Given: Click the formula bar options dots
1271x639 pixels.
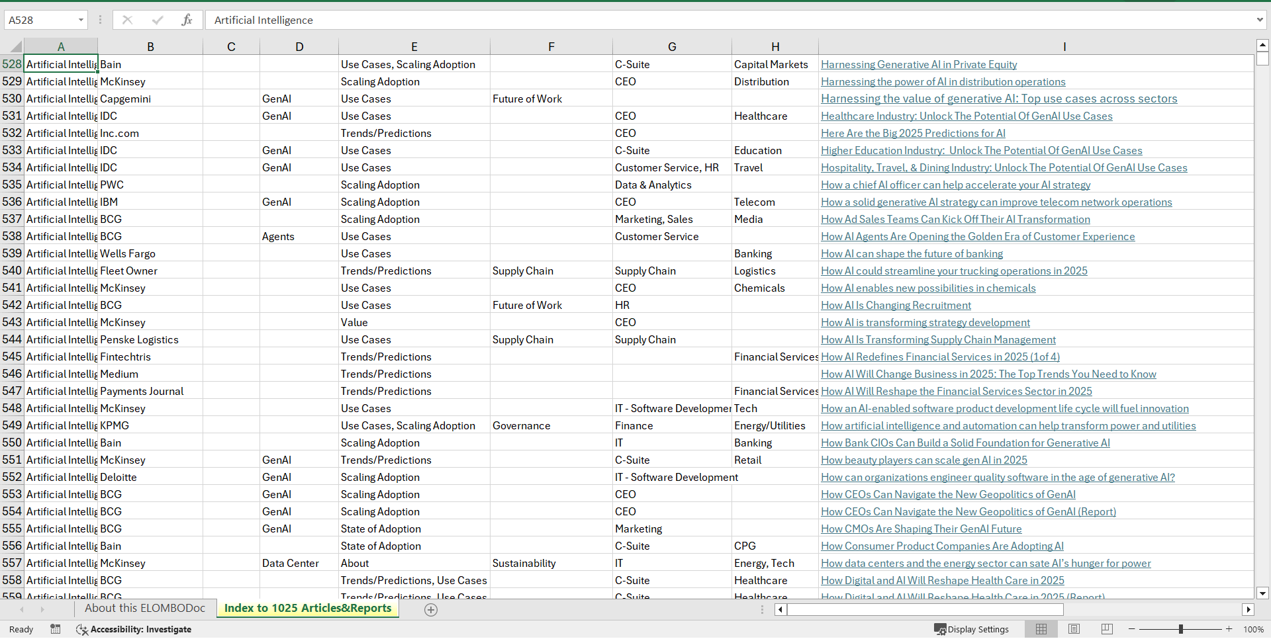Looking at the screenshot, I should 101,20.
